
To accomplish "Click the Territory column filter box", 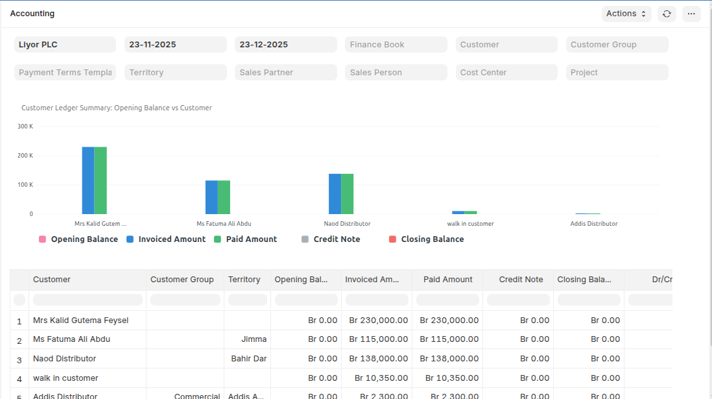I will point(247,300).
